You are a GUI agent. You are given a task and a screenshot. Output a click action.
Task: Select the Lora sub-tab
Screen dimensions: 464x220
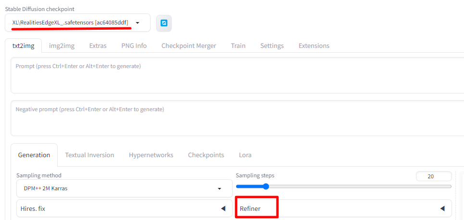245,155
